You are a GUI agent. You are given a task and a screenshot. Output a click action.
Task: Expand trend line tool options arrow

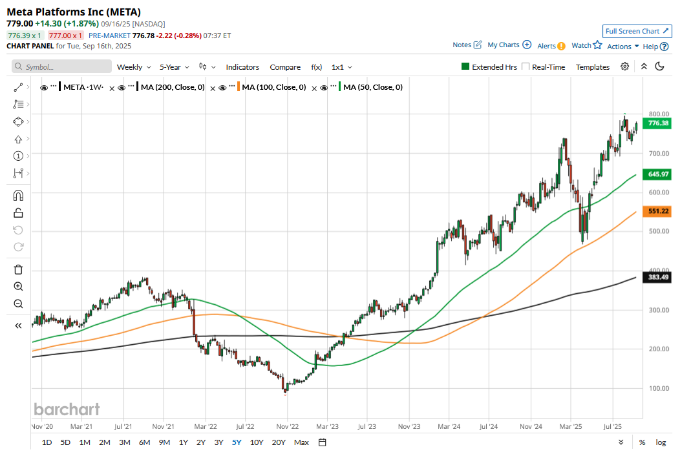point(28,87)
